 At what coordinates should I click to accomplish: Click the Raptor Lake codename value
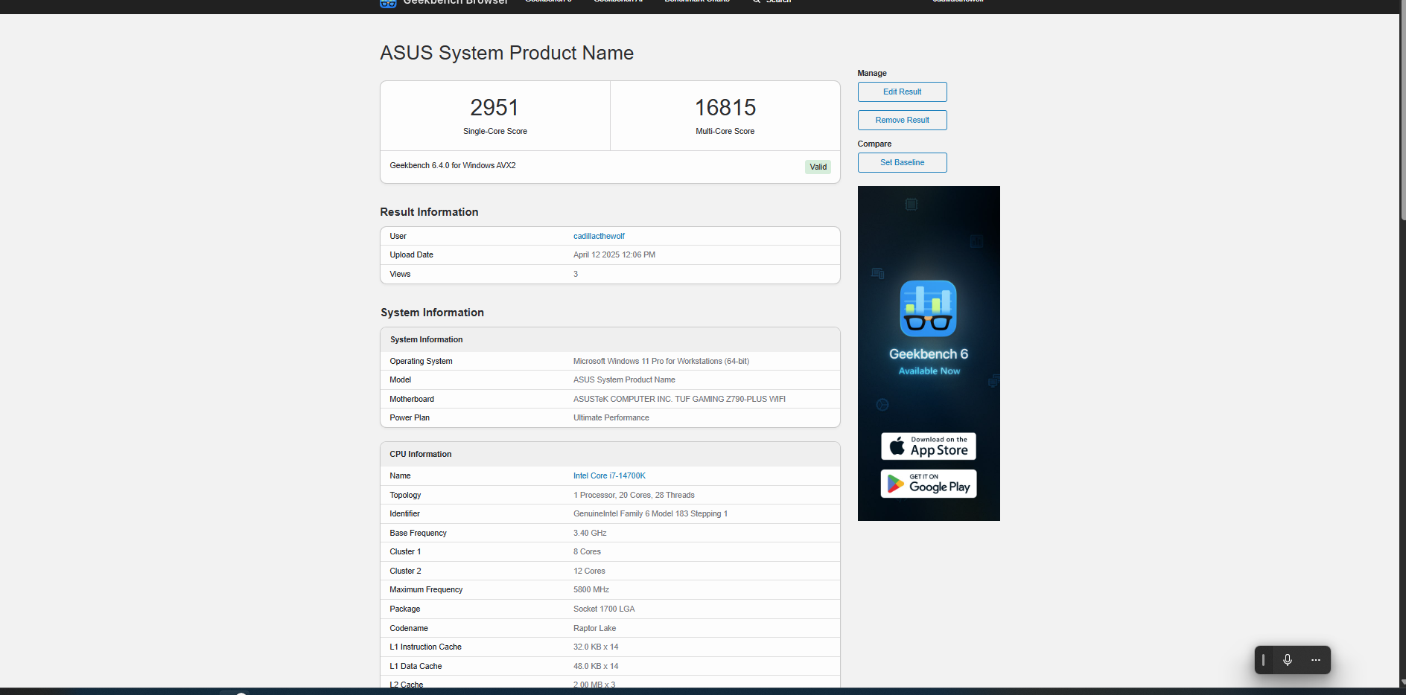point(594,628)
